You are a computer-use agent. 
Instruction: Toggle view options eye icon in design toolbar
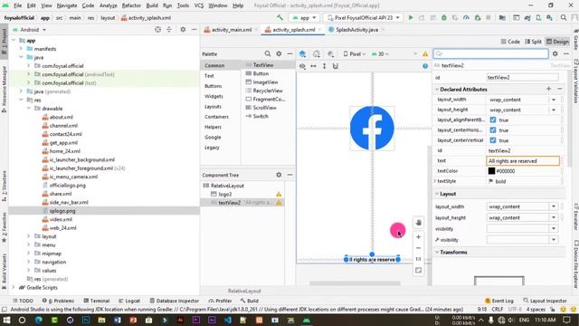(302, 66)
